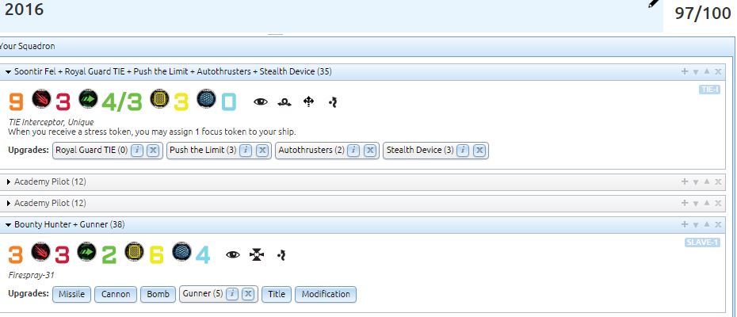Remove Push the Limit upgrade
The image size is (737, 317).
262,150
